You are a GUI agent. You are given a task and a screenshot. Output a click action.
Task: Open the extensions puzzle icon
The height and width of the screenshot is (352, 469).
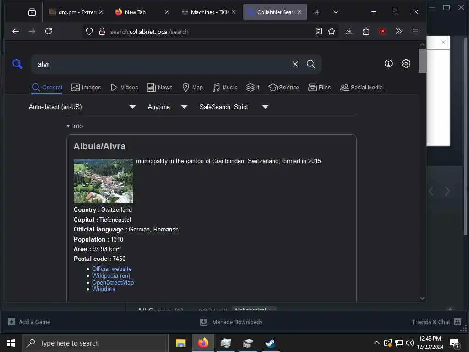pos(366,31)
